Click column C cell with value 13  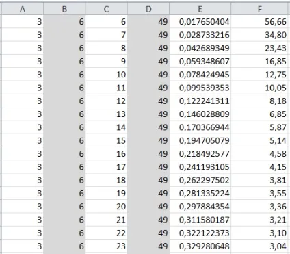click(x=107, y=114)
